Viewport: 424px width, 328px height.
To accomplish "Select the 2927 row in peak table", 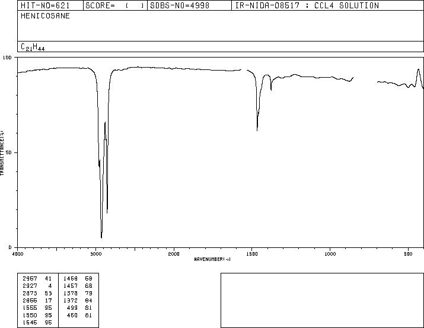I will pyautogui.click(x=37, y=285).
